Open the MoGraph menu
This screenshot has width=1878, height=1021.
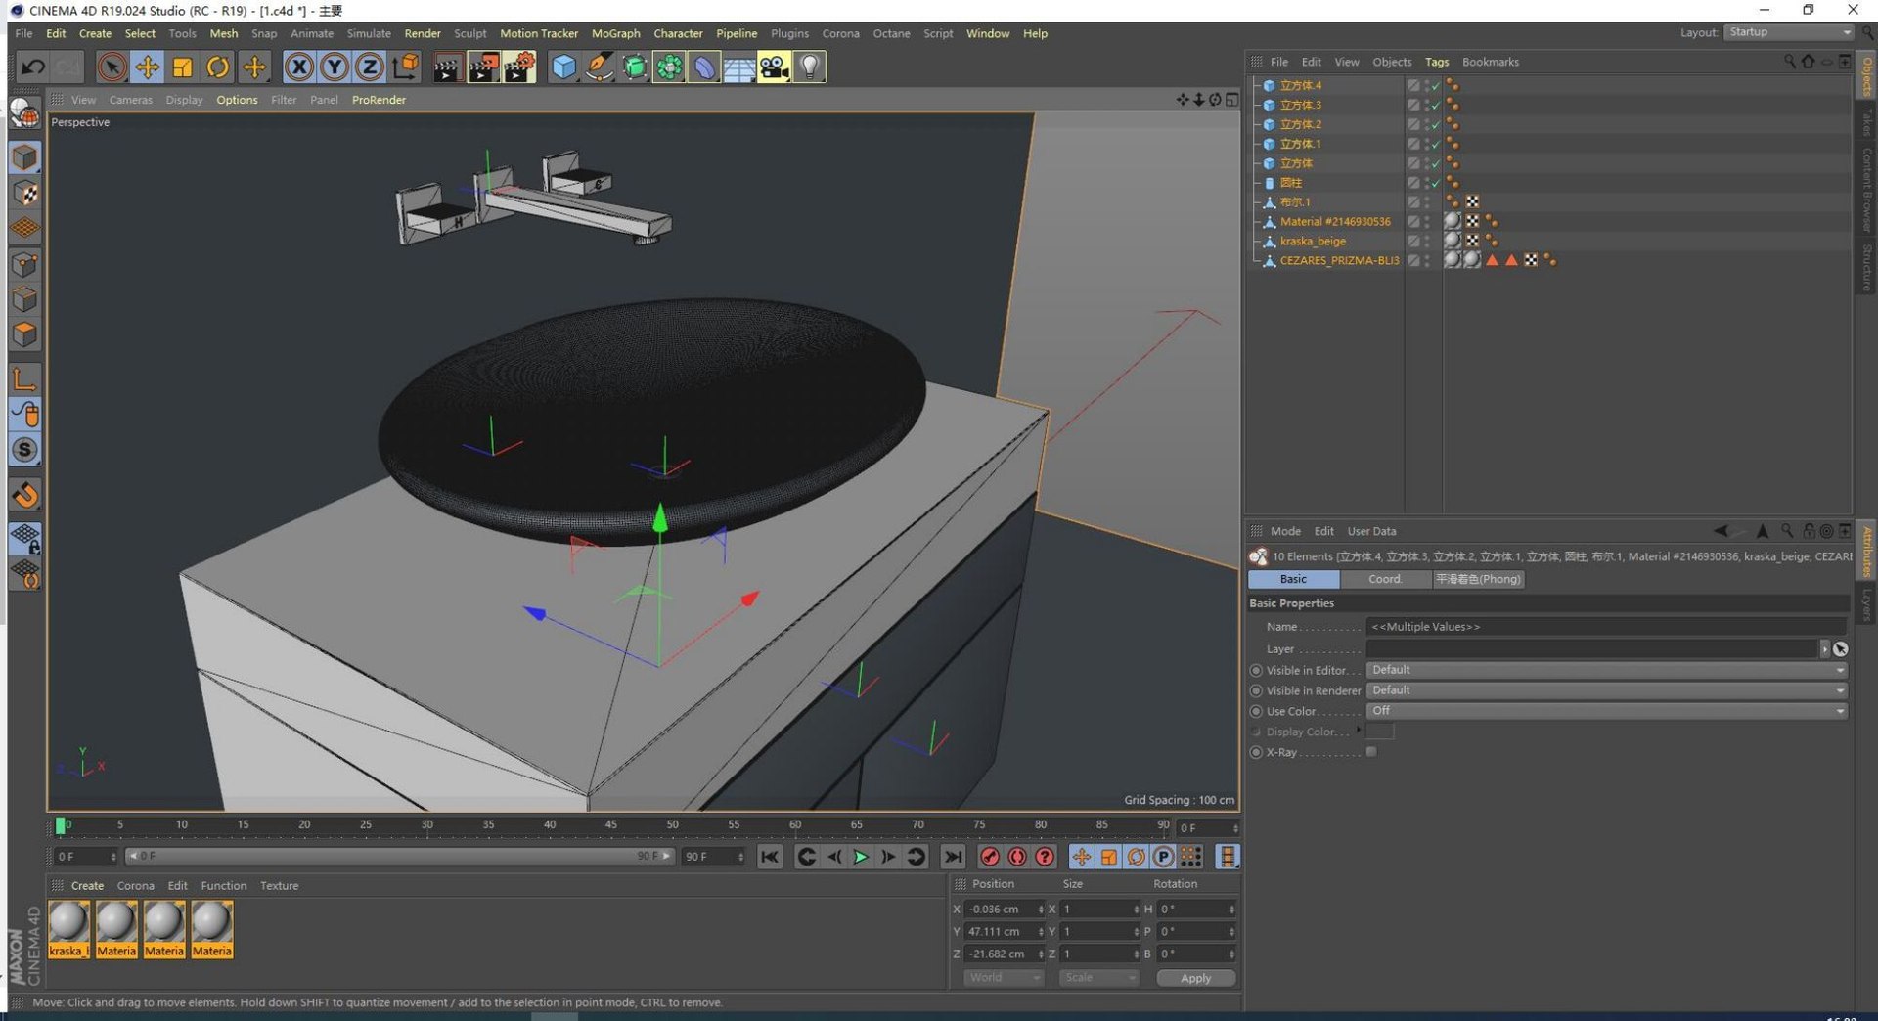coord(615,33)
